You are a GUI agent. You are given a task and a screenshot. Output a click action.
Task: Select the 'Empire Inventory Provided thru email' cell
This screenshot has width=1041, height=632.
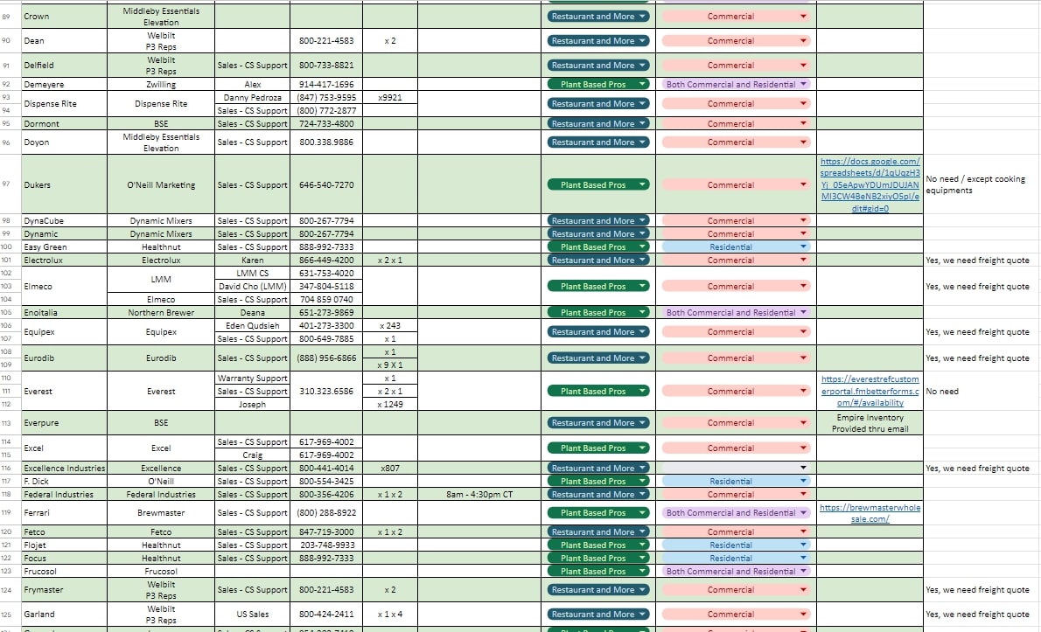pos(870,423)
